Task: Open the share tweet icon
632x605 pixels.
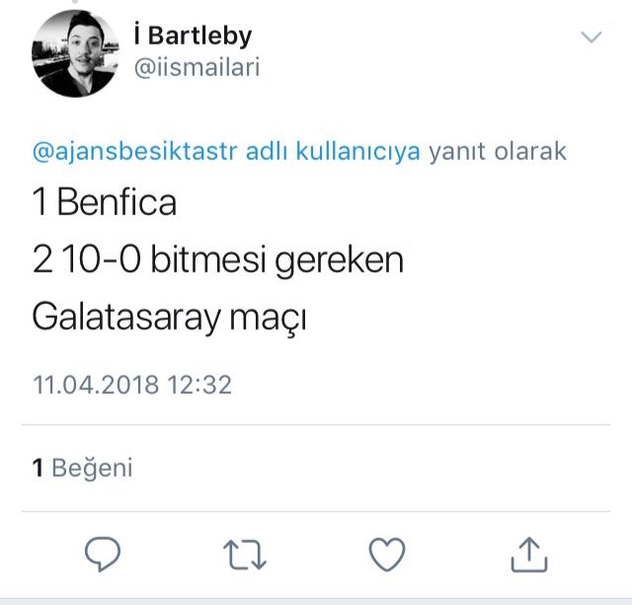Action: 528,555
